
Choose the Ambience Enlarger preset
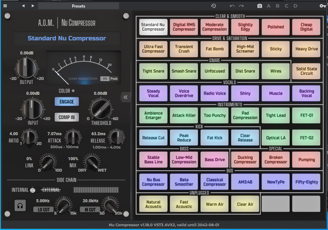(x=153, y=115)
